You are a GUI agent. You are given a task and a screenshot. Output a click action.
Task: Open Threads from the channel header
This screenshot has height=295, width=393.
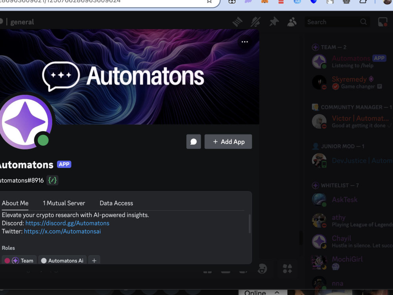pyautogui.click(x=237, y=22)
